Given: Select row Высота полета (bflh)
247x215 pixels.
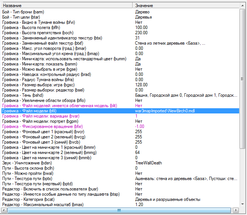Looking at the screenshot, I should click(x=120, y=28).
